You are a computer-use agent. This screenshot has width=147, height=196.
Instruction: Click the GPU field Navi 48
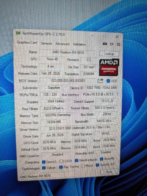click(53, 59)
